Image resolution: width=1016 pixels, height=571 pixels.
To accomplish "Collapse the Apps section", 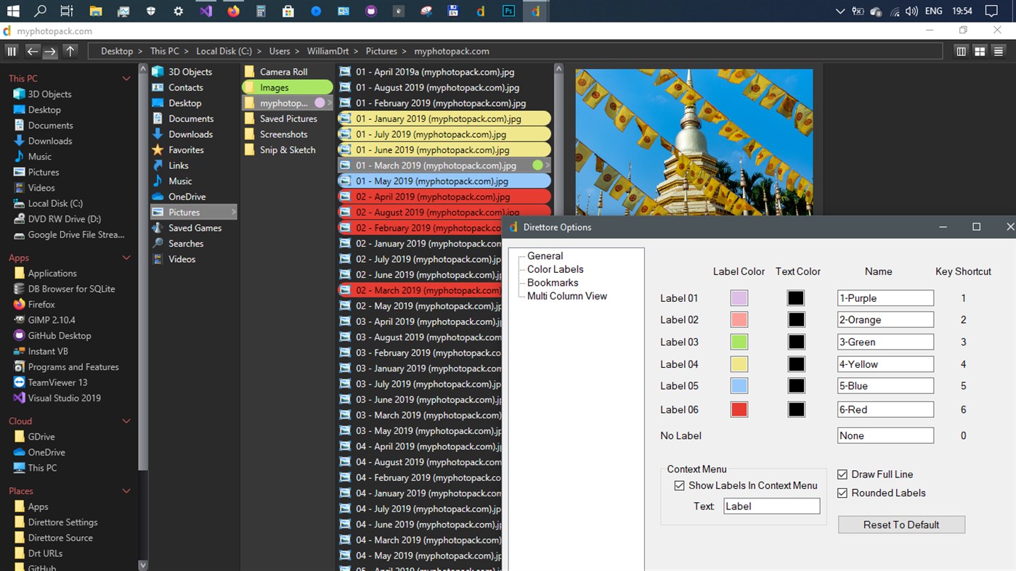I will [126, 257].
